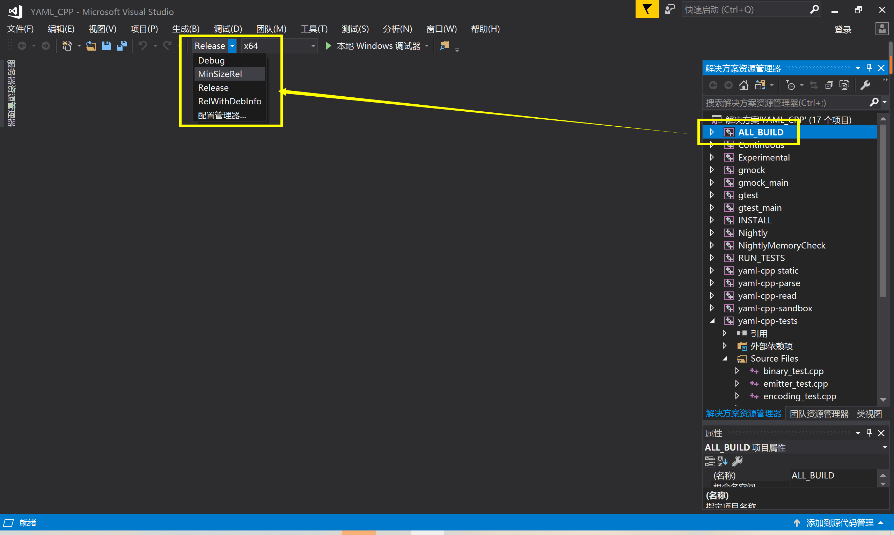
Task: Open Solution Explorer settings with the wrench icon
Action: (866, 85)
